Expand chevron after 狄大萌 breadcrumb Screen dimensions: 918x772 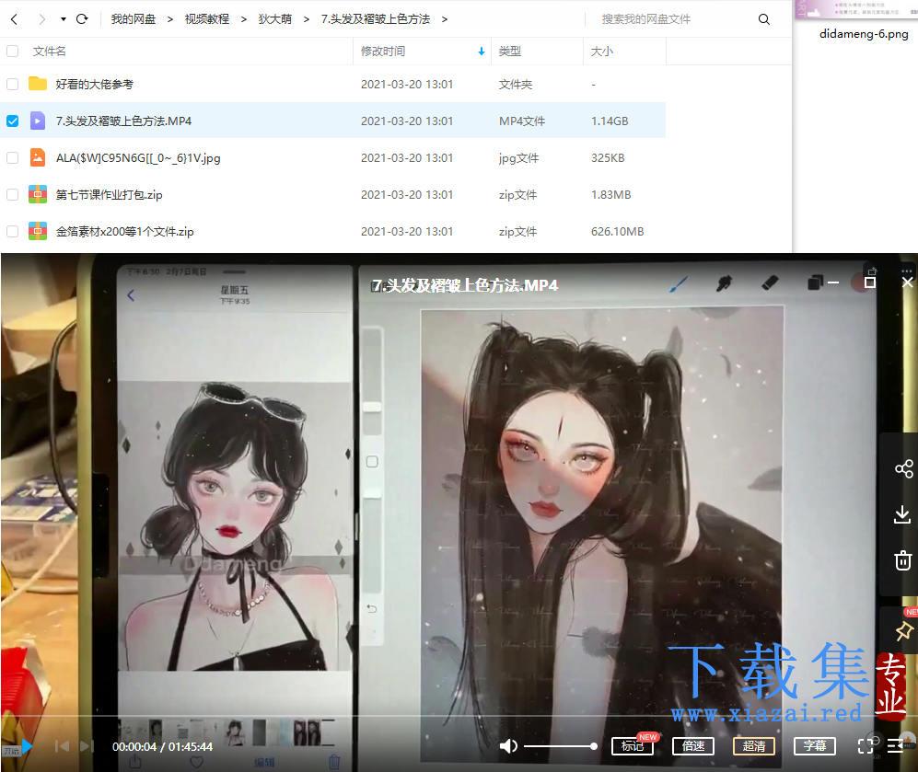coord(307,19)
